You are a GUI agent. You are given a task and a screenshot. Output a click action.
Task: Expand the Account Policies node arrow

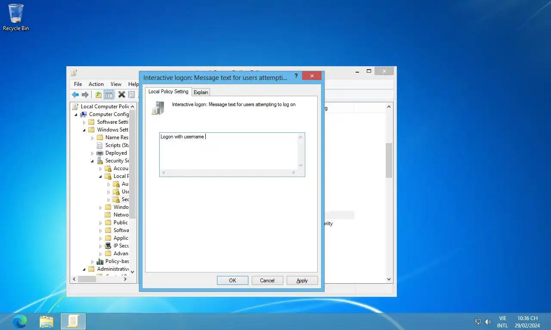[100, 168]
